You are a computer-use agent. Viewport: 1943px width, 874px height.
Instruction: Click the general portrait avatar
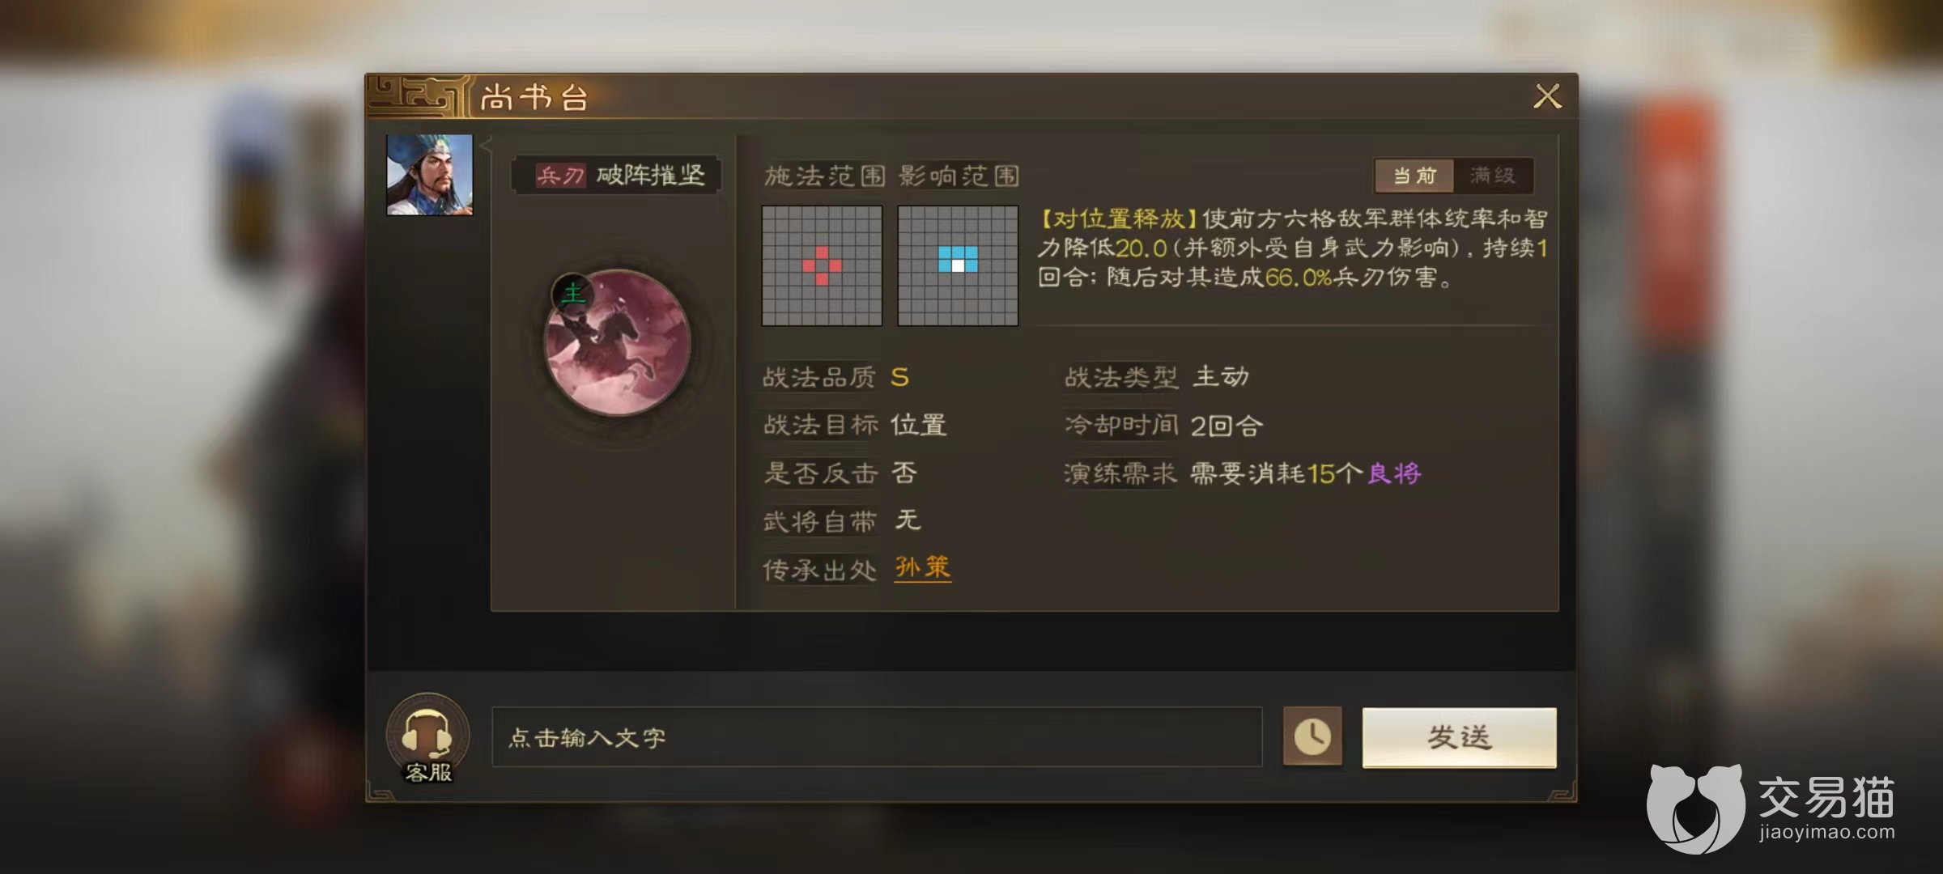tap(430, 175)
